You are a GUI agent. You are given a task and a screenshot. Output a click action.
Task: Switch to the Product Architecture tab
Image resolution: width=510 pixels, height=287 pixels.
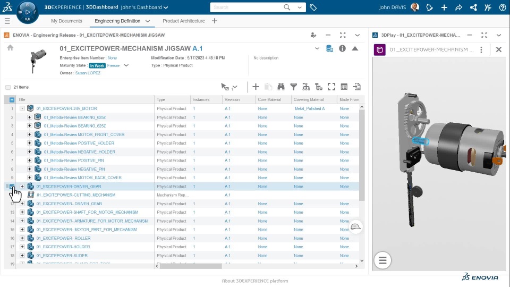(x=184, y=21)
